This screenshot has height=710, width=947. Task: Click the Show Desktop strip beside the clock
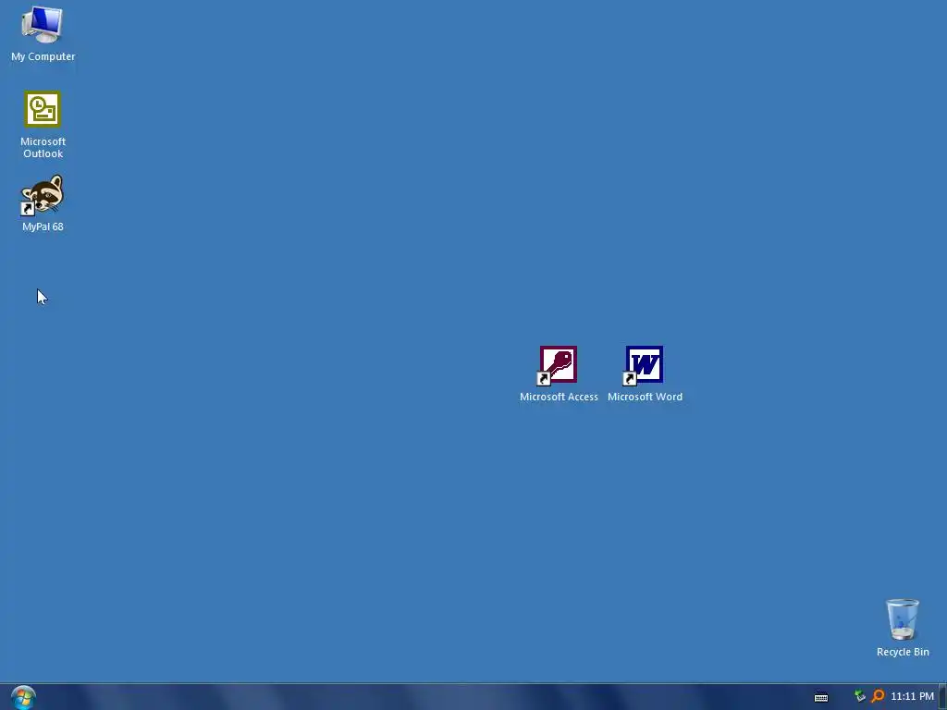coord(942,697)
